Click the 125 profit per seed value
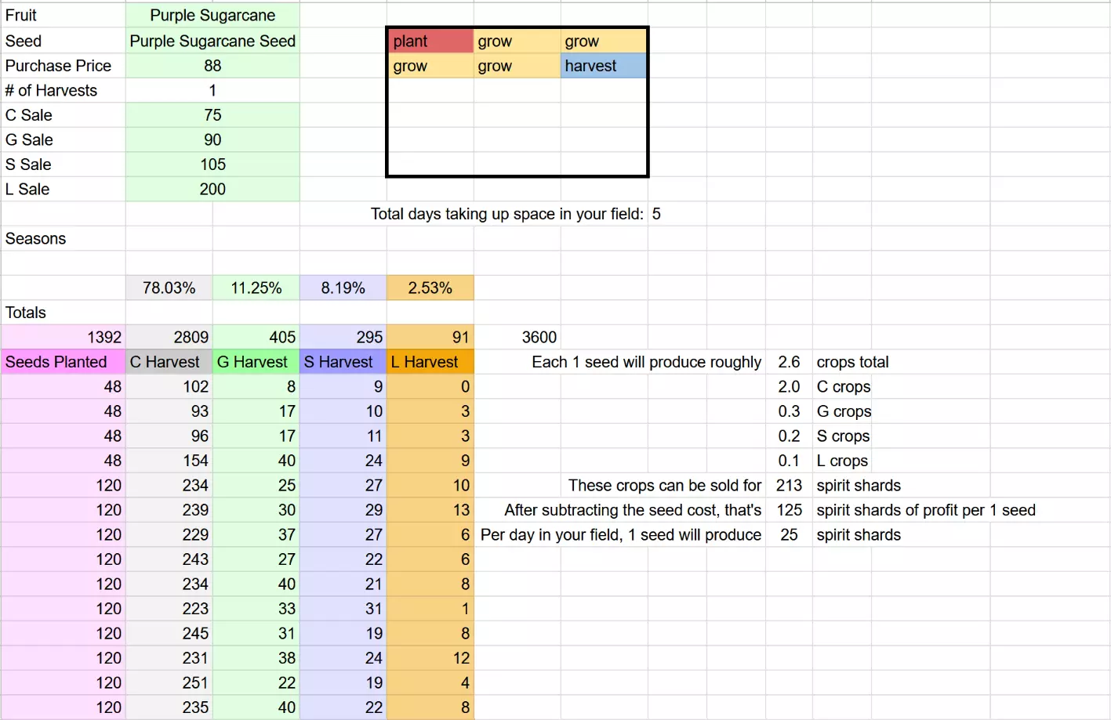This screenshot has height=720, width=1111. 789,510
